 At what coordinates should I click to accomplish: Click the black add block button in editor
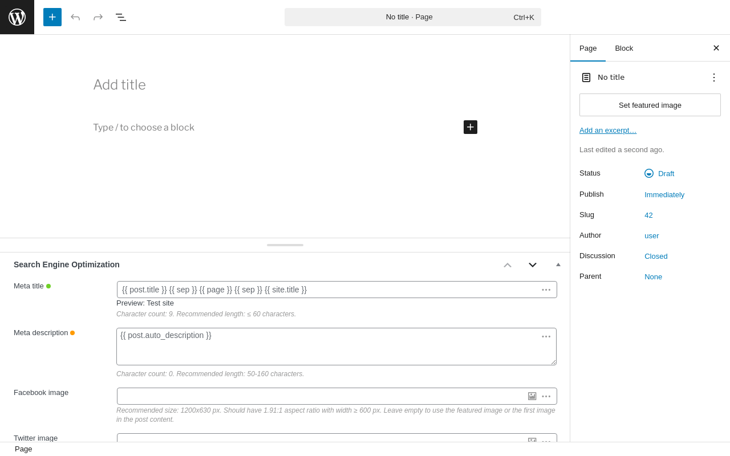click(x=471, y=127)
